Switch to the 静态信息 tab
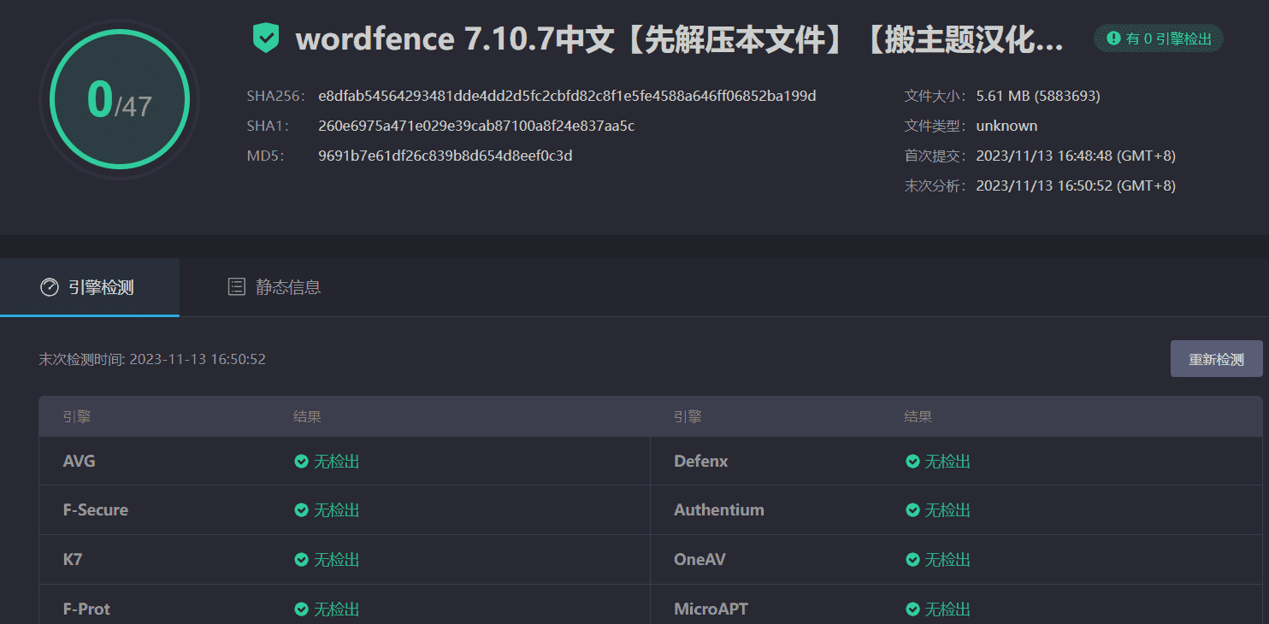Screen dimensions: 1269x624 coord(274,287)
